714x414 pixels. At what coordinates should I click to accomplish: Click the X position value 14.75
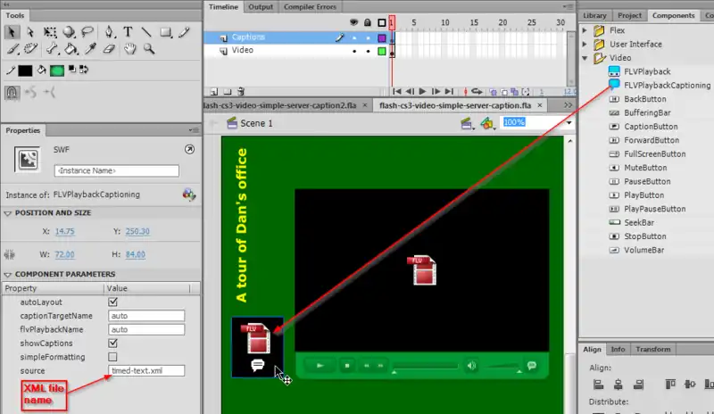point(65,231)
